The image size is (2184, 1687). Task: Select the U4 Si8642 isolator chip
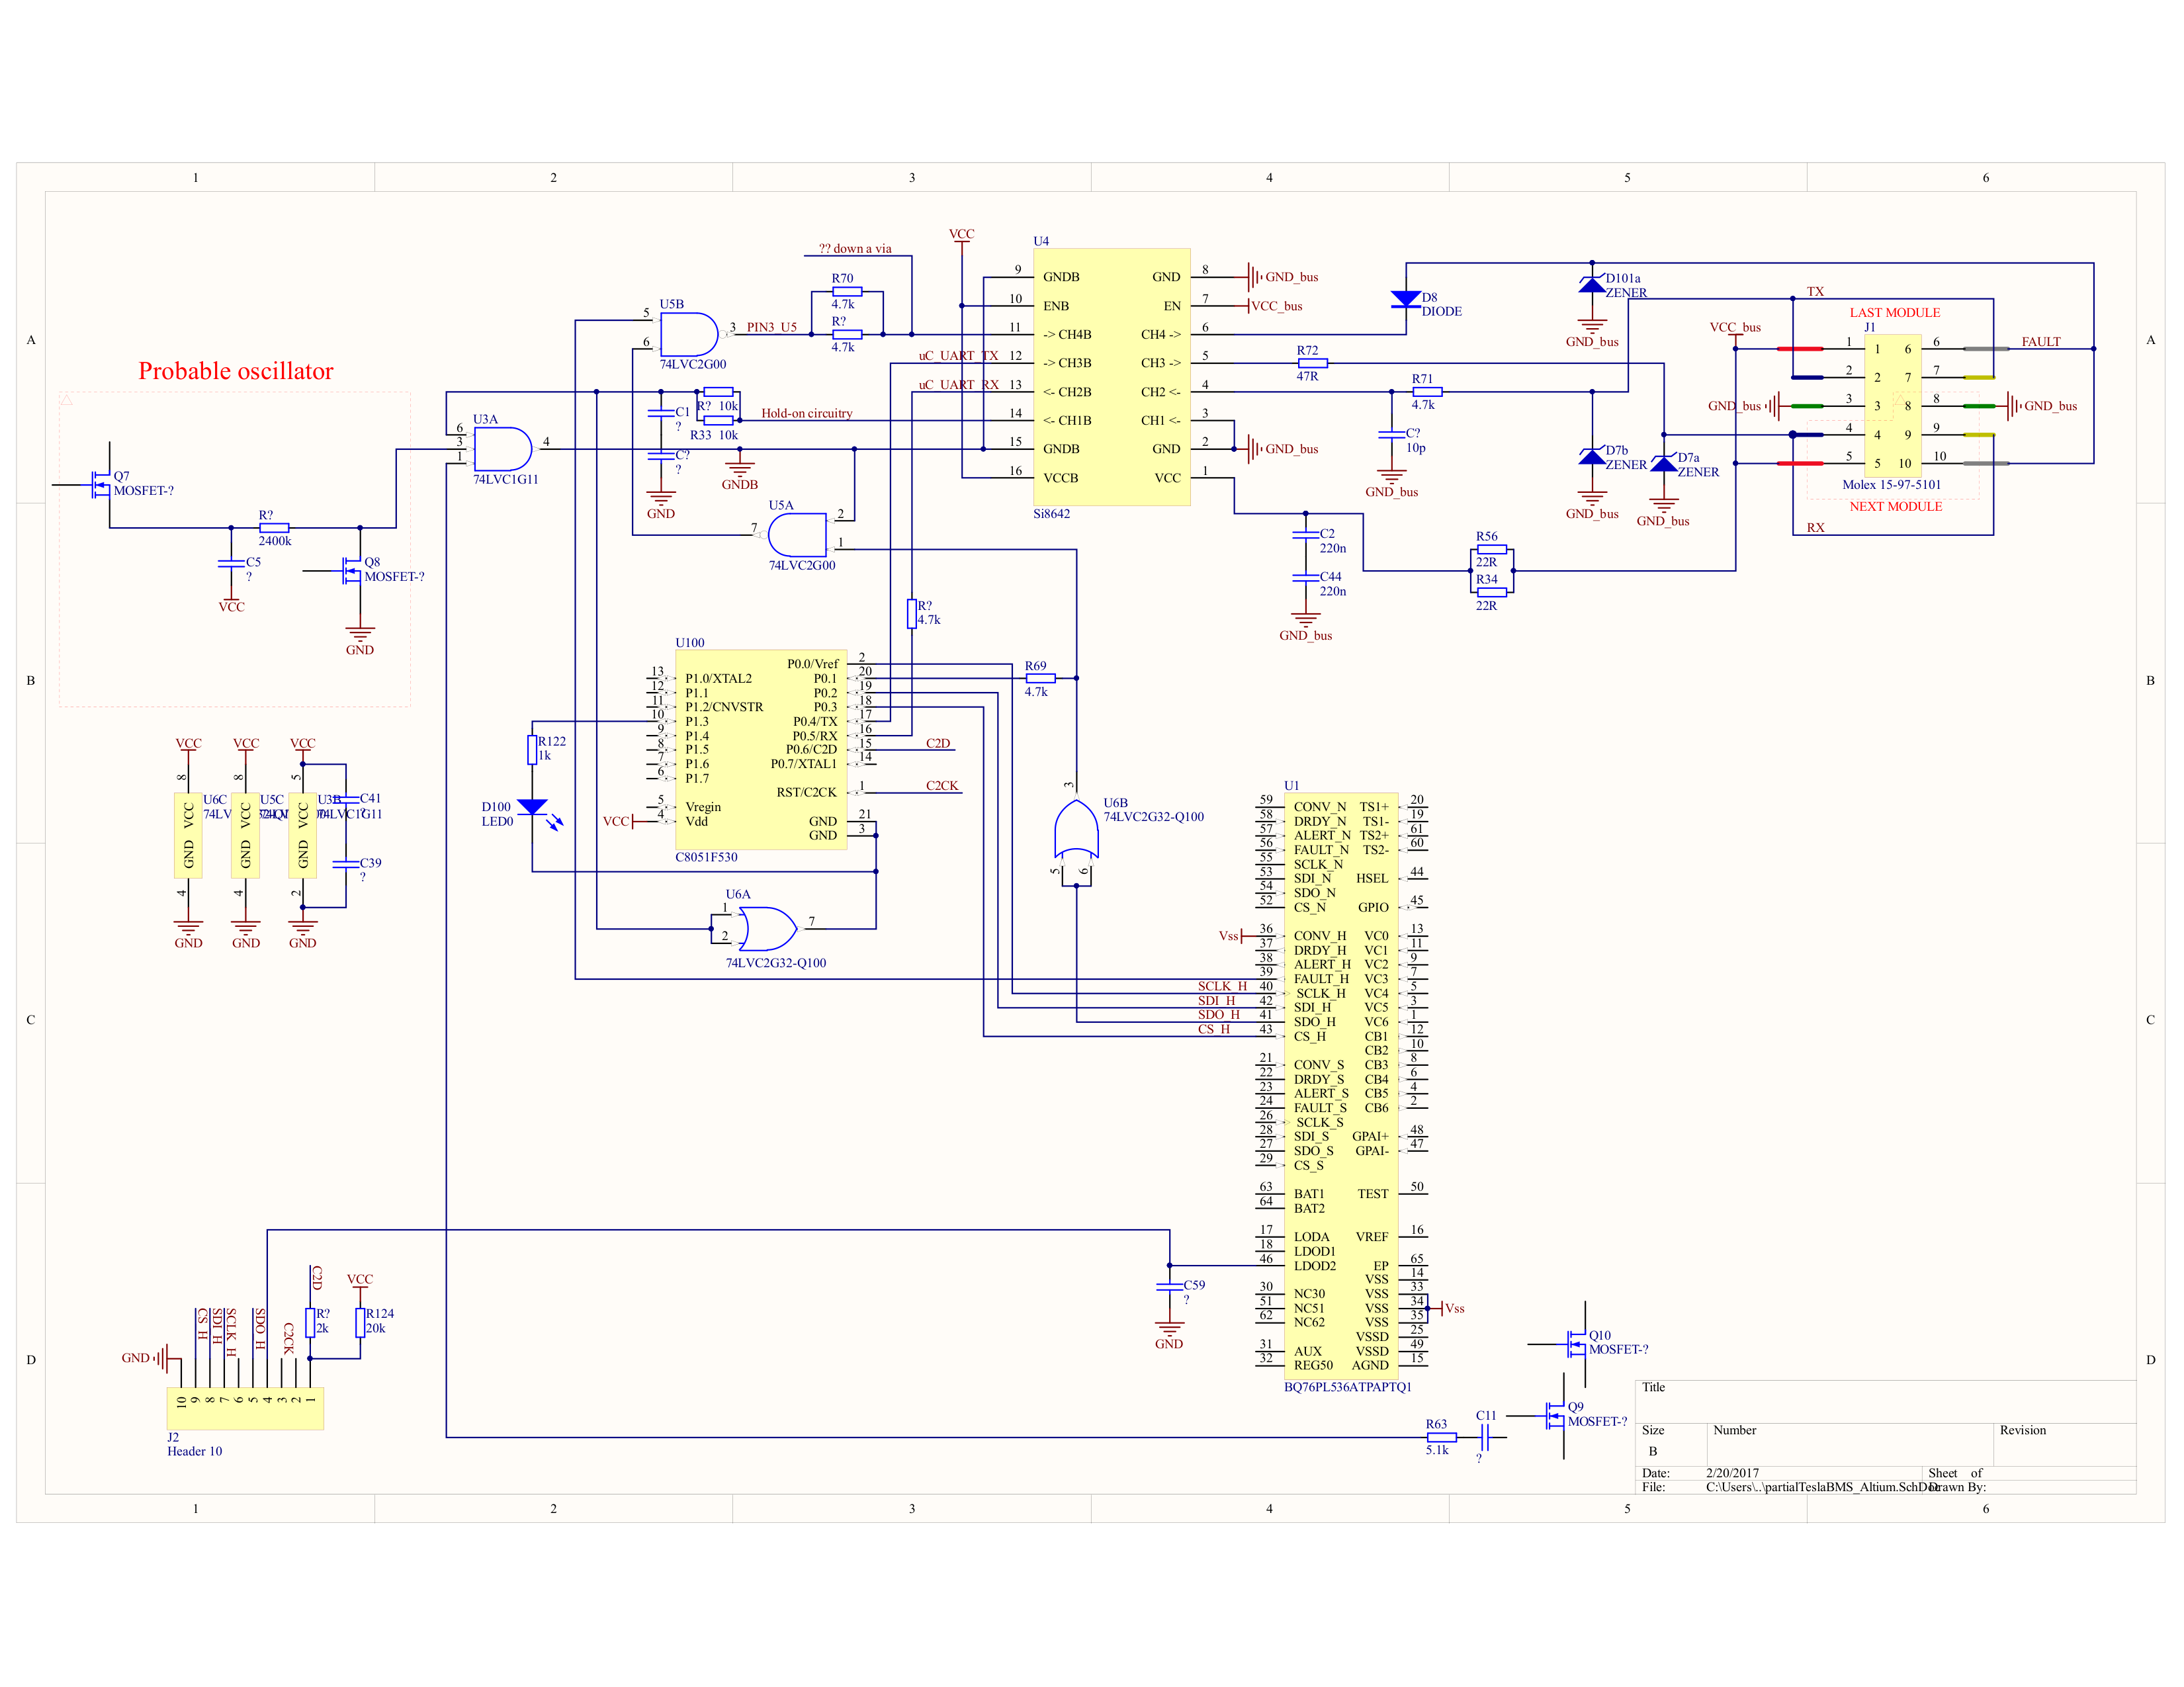(1111, 377)
